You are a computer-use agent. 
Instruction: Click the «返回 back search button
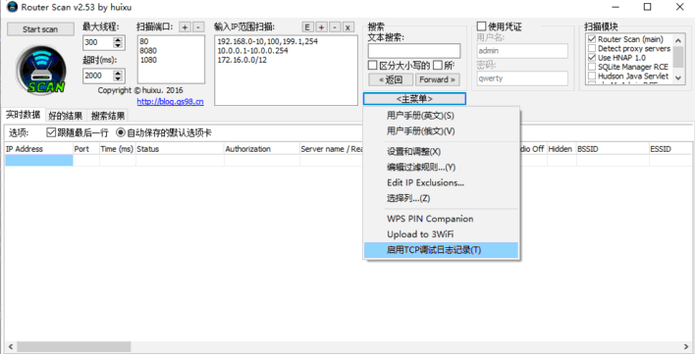pos(391,79)
